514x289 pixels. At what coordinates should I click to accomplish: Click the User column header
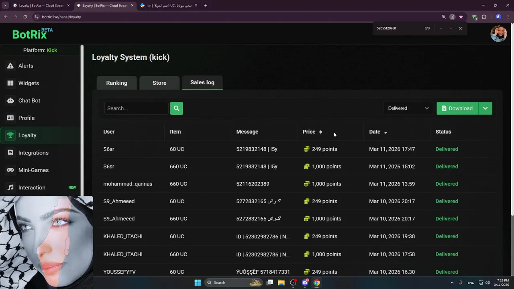click(109, 132)
